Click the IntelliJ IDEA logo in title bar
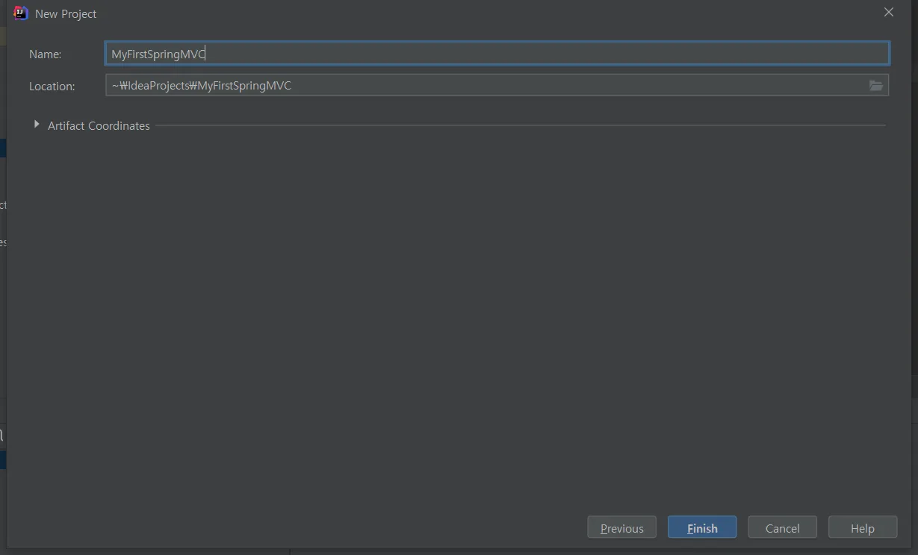918x555 pixels. [x=21, y=13]
